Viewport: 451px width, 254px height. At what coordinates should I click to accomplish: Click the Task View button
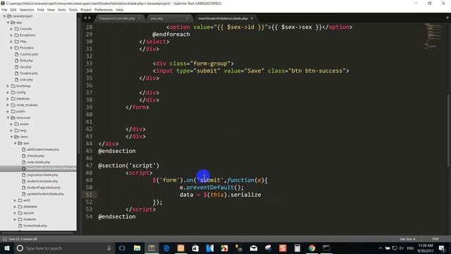(x=122, y=248)
